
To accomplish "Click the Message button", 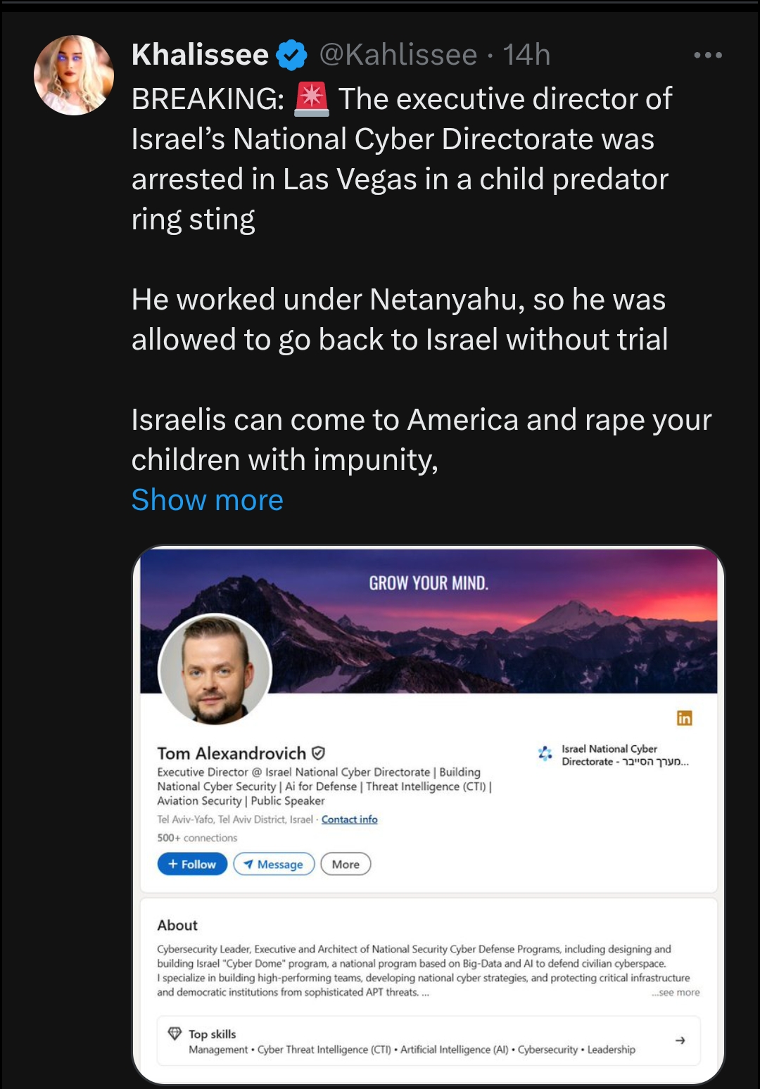I will click(274, 864).
